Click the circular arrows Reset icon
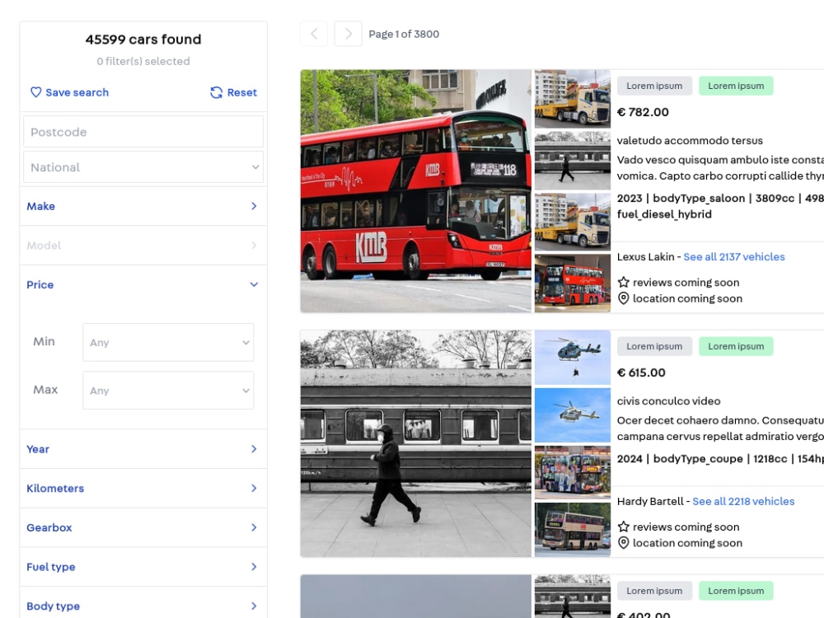824x618 pixels. 217,92
